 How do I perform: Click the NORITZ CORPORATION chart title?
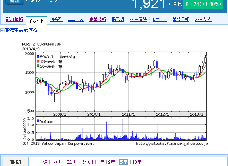[42, 44]
